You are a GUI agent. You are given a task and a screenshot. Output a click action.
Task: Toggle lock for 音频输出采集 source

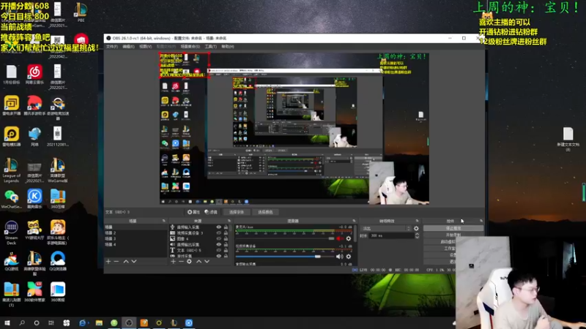(226, 244)
